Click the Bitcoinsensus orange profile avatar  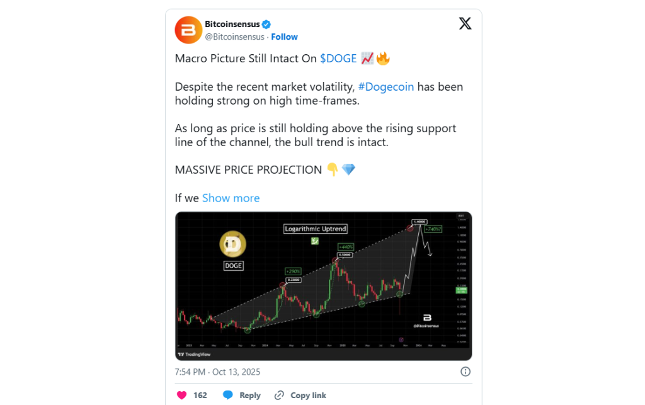coord(188,30)
